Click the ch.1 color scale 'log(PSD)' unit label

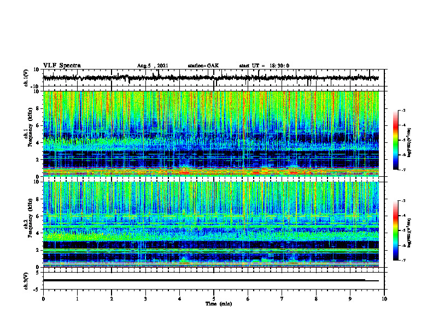click(x=409, y=143)
